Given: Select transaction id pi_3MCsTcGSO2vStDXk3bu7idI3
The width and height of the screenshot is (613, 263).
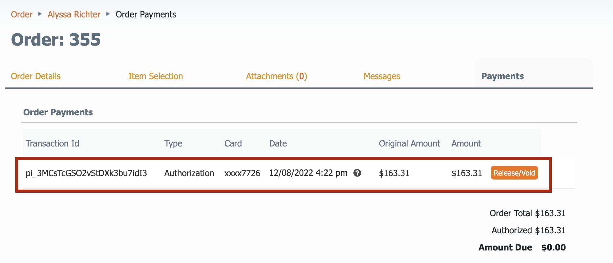Looking at the screenshot, I should point(86,173).
